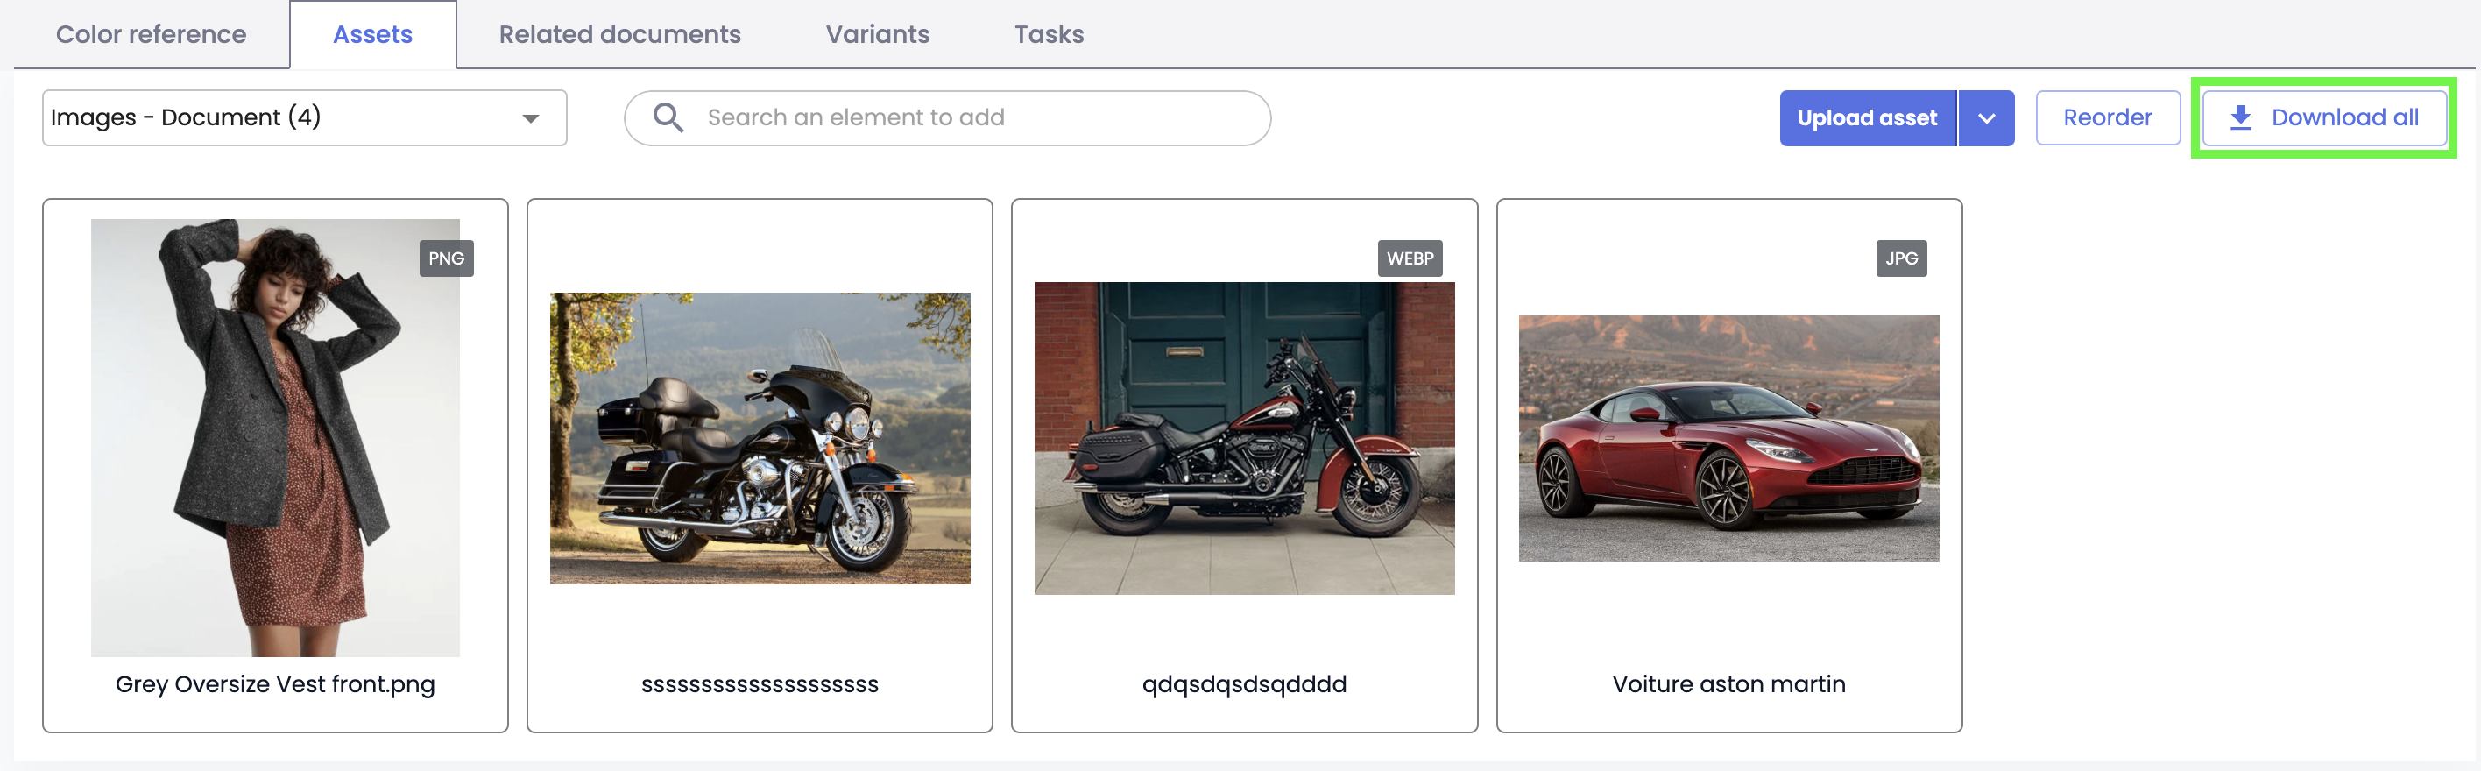Open the Related documents tab
Image resolution: width=2481 pixels, height=771 pixels.
click(x=619, y=35)
